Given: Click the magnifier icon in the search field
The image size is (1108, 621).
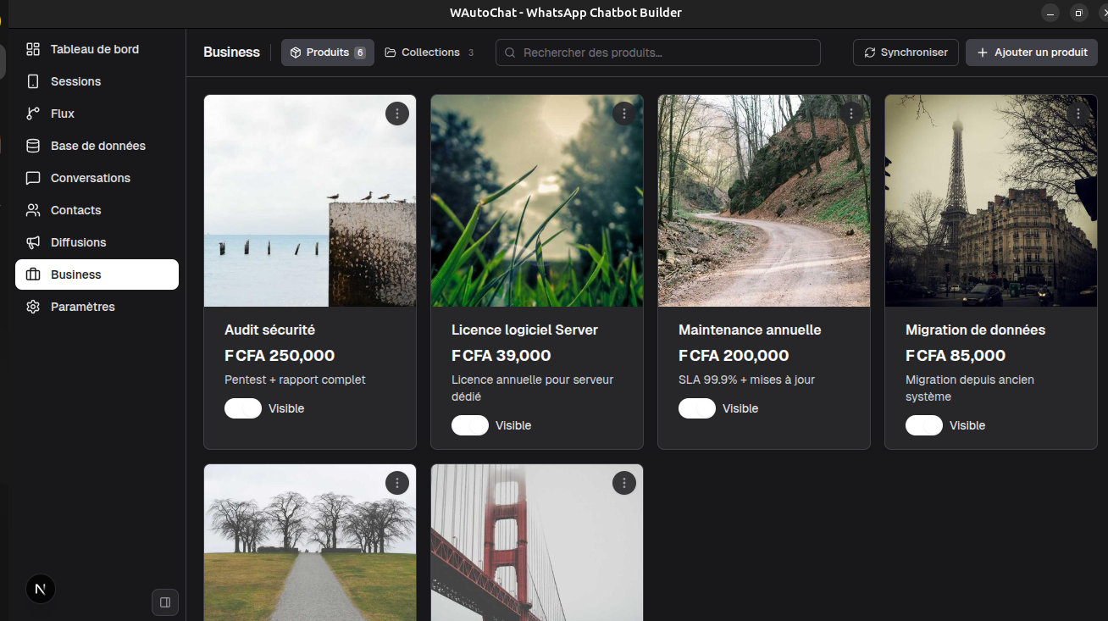Looking at the screenshot, I should 511,53.
